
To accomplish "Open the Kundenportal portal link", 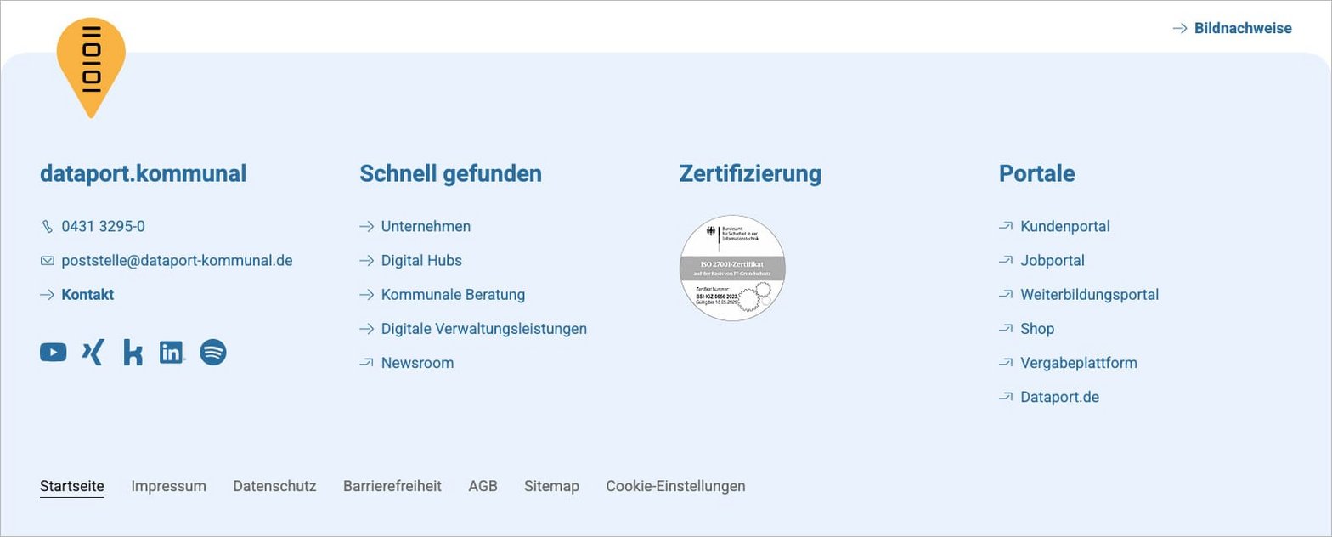I will 1064,226.
